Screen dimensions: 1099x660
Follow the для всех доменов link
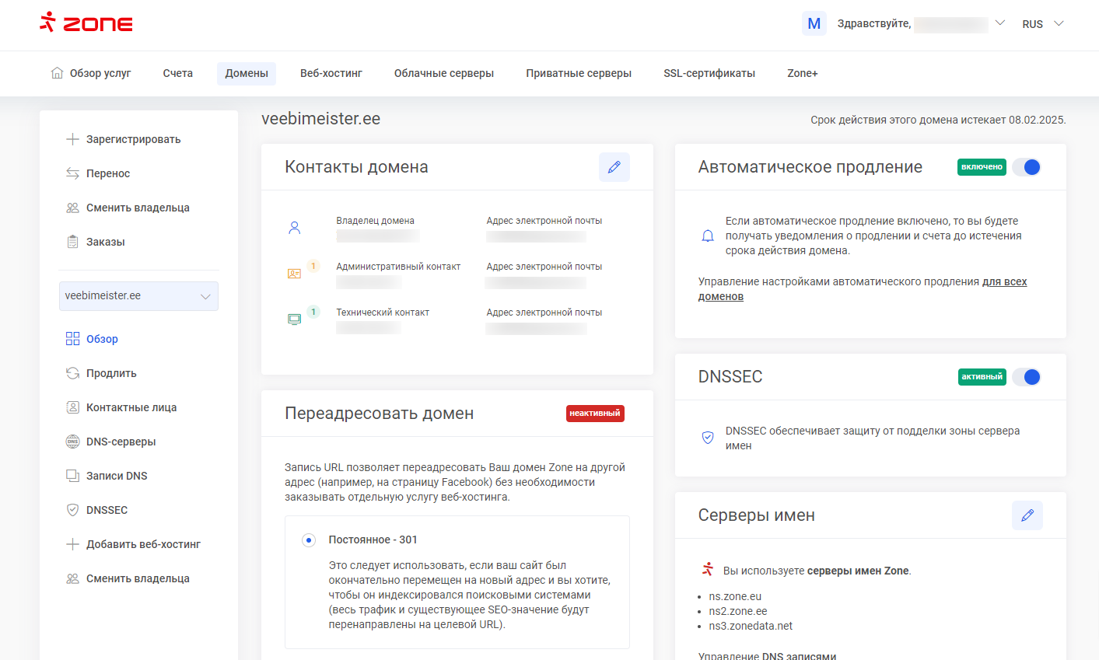[x=1004, y=282]
